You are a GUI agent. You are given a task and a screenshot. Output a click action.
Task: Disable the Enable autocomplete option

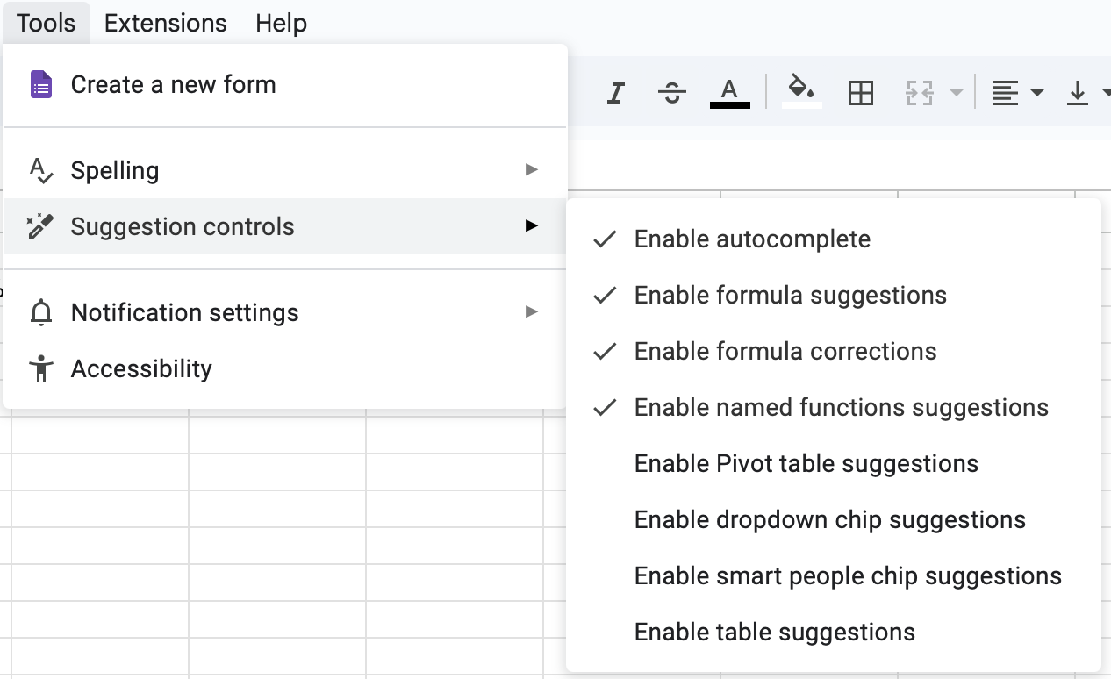click(x=752, y=239)
